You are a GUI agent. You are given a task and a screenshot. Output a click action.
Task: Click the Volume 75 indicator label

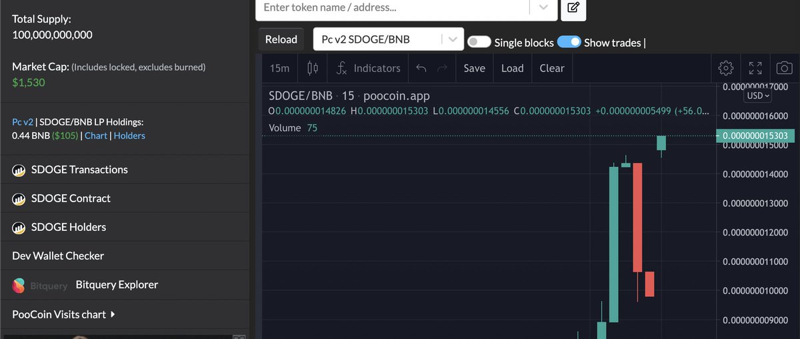(293, 127)
